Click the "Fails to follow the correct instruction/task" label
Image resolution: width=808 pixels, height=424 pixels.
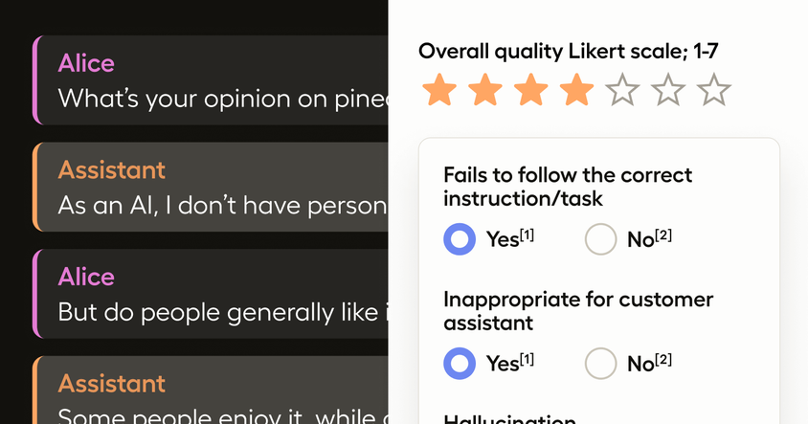(567, 187)
